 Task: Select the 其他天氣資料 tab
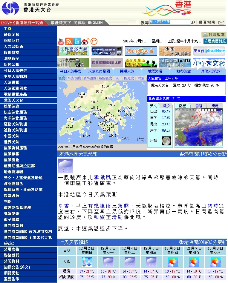click(212, 71)
